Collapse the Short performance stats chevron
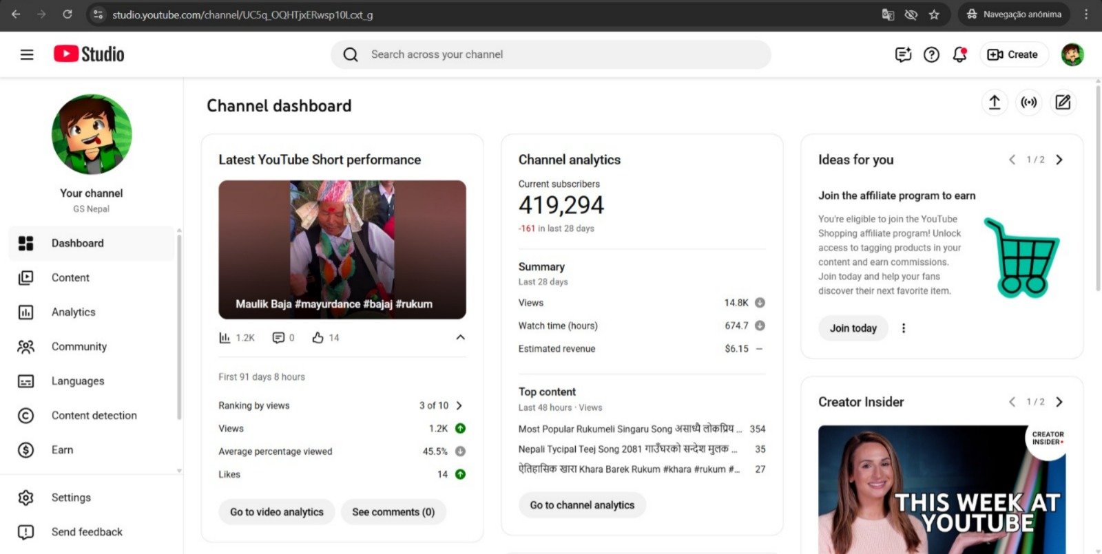Viewport: 1102px width, 554px height. pyautogui.click(x=460, y=337)
